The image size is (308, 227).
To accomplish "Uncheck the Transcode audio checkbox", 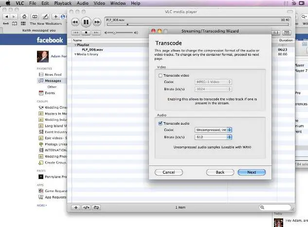I will [x=160, y=123].
